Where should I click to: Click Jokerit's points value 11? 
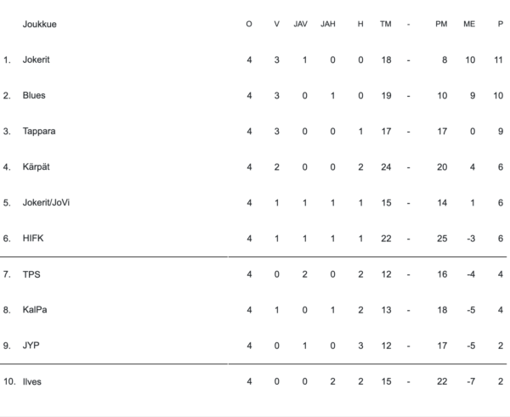498,59
